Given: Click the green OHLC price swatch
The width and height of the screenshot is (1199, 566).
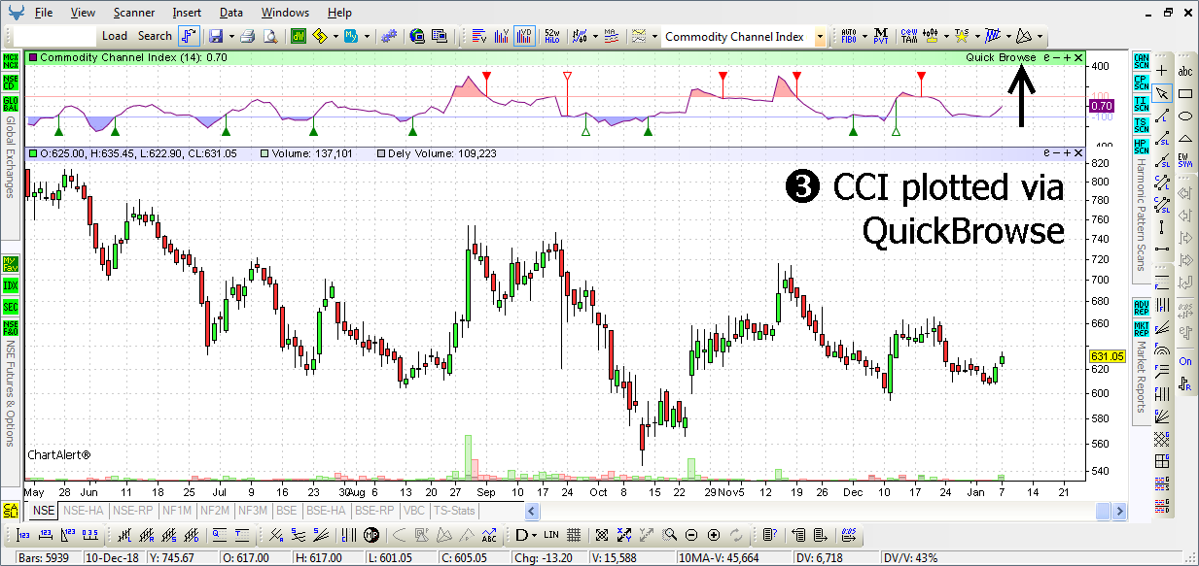Looking at the screenshot, I should click(x=33, y=153).
